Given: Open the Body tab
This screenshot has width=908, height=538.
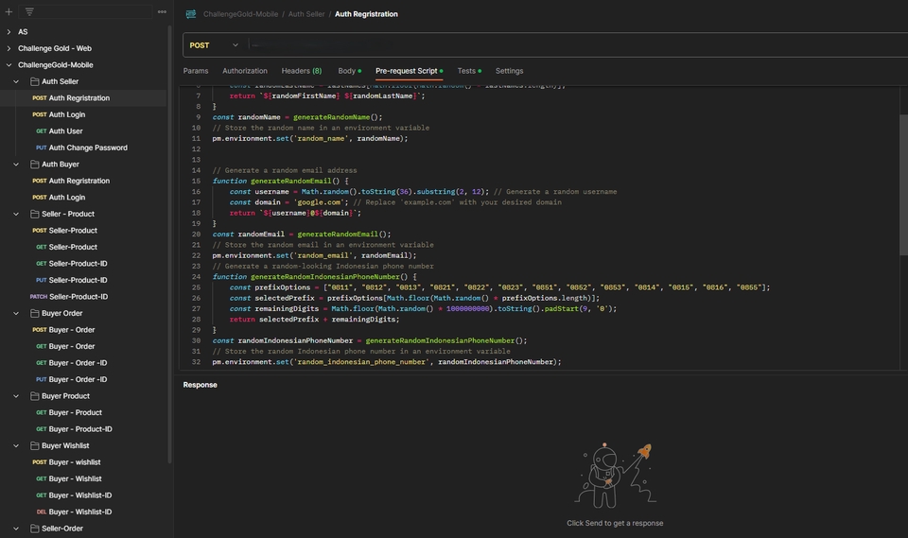Looking at the screenshot, I should (x=350, y=71).
